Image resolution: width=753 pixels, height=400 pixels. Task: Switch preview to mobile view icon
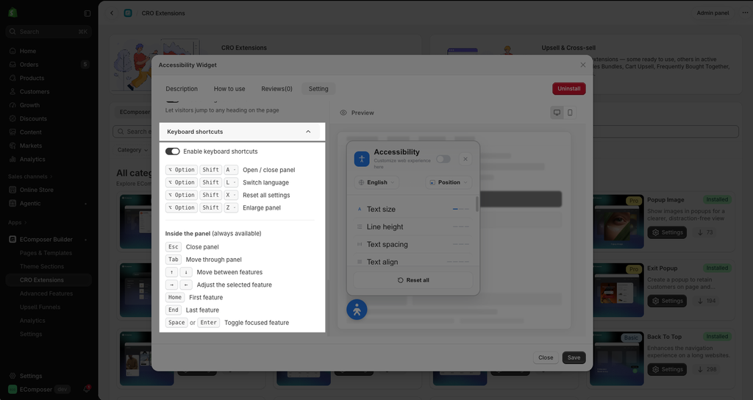coord(570,113)
